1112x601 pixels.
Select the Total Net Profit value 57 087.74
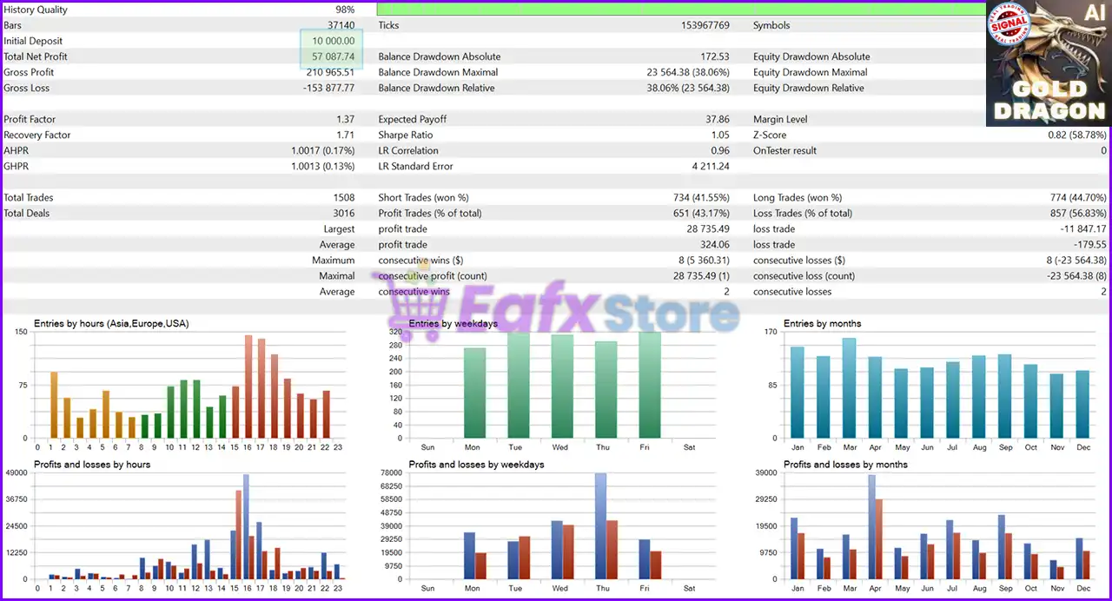pos(333,56)
